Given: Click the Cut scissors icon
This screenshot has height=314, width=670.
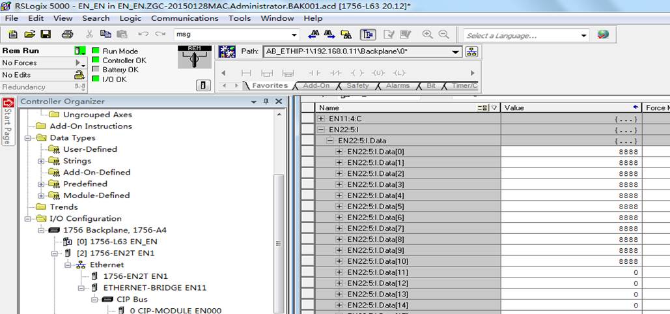Looking at the screenshot, I should (90, 35).
